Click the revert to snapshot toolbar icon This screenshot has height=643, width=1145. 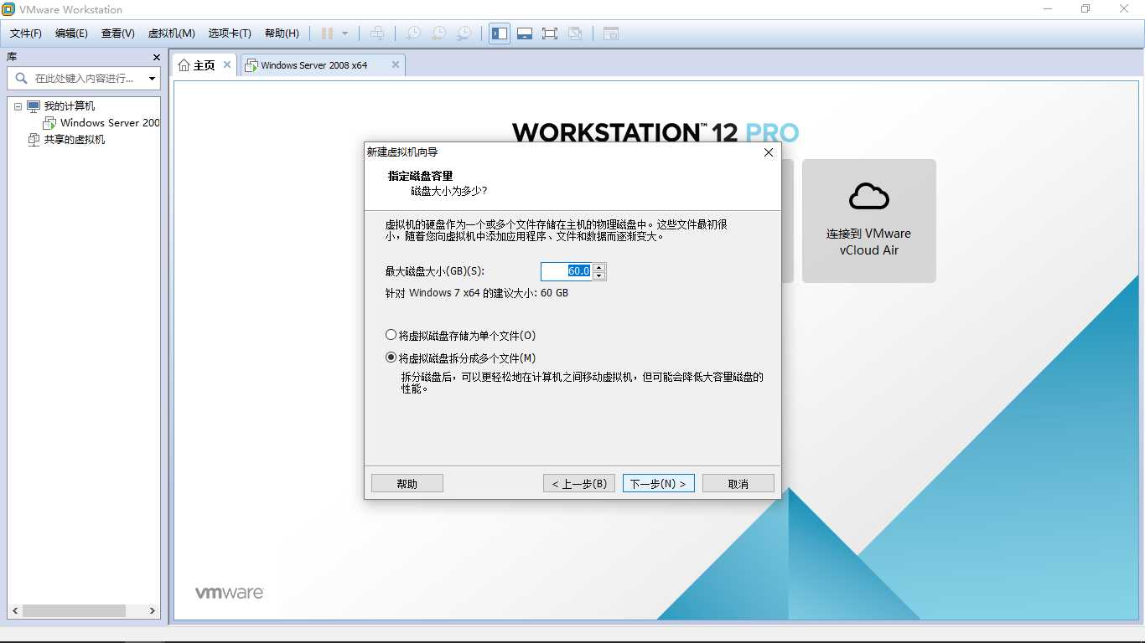(x=438, y=33)
